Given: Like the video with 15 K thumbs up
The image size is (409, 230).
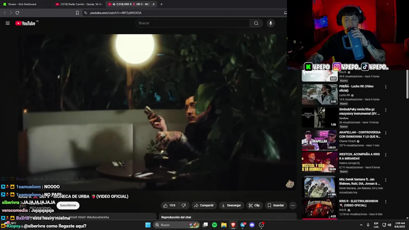Looking at the screenshot, I should (169, 205).
